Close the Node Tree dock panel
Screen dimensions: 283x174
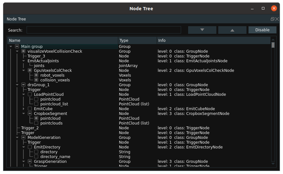[x=277, y=19]
